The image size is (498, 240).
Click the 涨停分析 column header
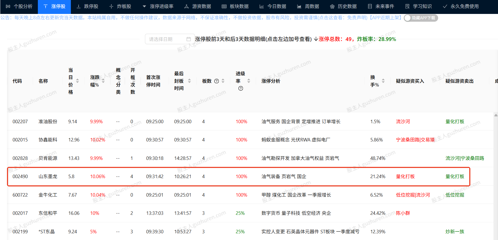[x=271, y=81]
